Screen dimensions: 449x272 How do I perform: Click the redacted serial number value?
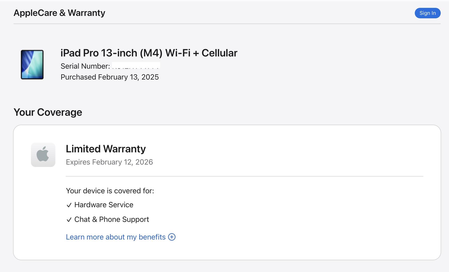136,65
